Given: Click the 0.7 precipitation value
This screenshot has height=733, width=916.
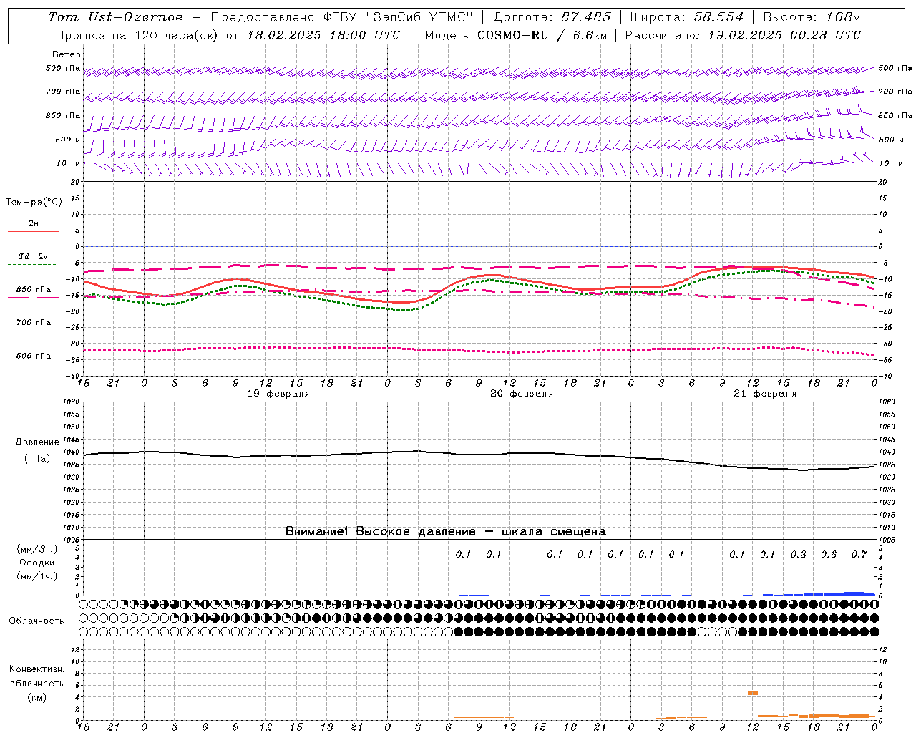Looking at the screenshot, I should (859, 554).
